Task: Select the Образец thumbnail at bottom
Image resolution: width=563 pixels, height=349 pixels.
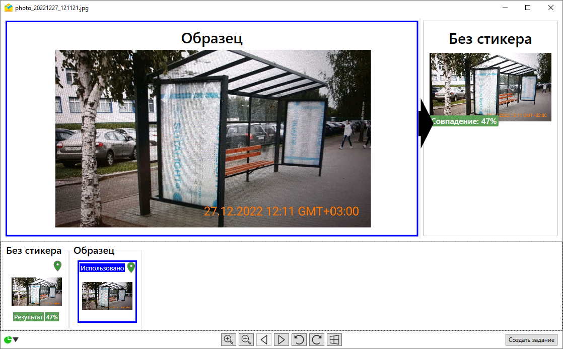Action: pyautogui.click(x=107, y=296)
